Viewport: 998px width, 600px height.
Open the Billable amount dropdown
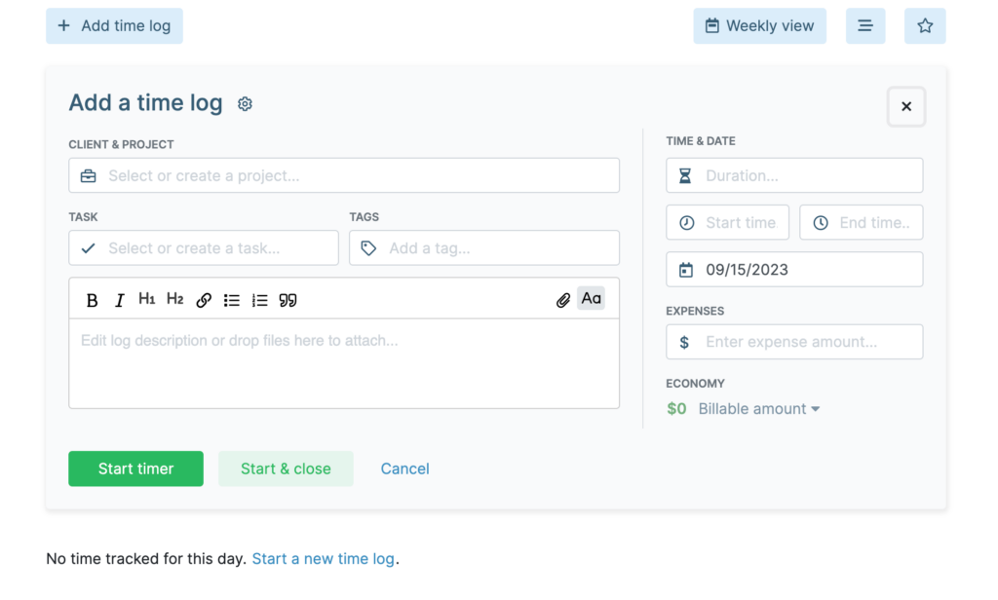[758, 409]
